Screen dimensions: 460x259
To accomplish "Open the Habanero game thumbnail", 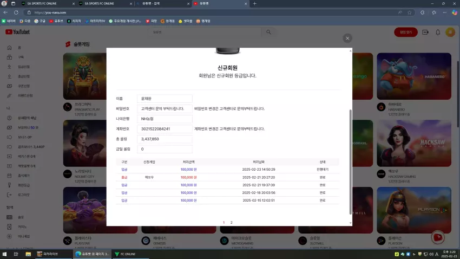I will tap(414, 76).
